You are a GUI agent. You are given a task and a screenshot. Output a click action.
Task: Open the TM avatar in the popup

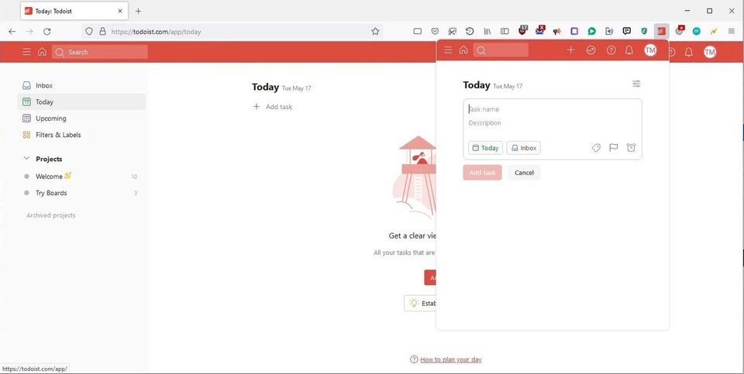(x=650, y=50)
